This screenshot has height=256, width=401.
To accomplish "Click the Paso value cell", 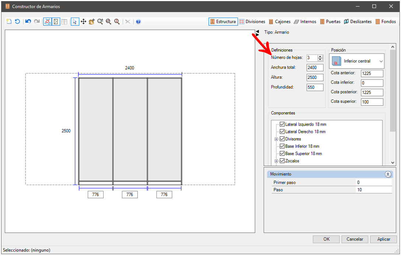I will click(374, 190).
